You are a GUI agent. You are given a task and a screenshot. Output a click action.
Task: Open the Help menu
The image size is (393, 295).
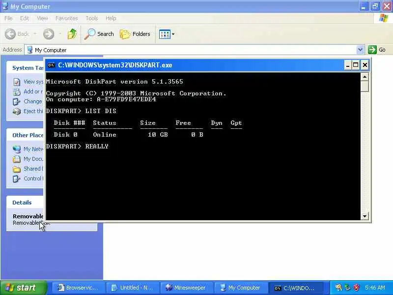[x=111, y=18]
